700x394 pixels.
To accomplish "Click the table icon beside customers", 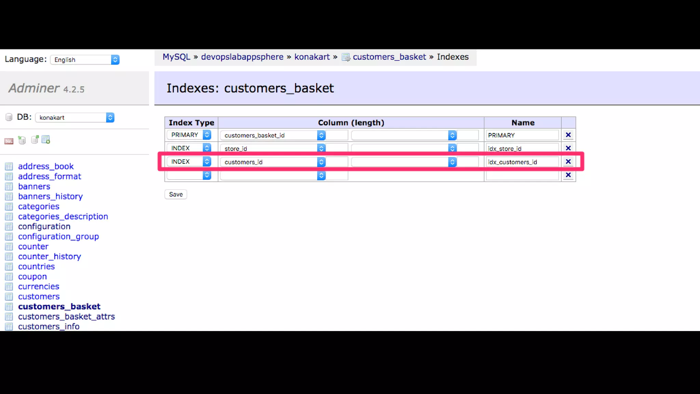I will click(9, 297).
